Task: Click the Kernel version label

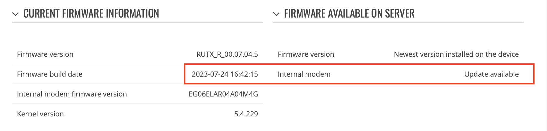Action: [x=40, y=114]
